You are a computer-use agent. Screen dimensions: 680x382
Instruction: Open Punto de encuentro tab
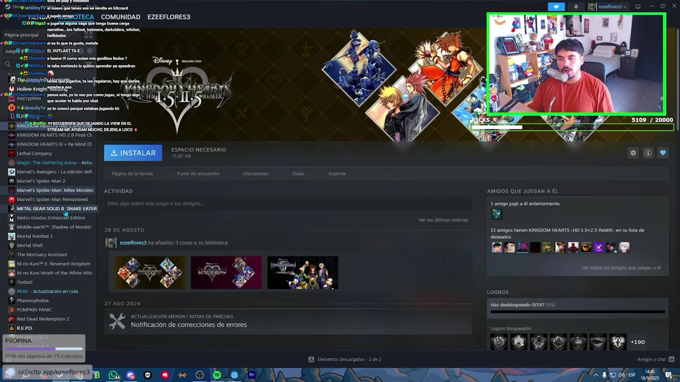[198, 173]
